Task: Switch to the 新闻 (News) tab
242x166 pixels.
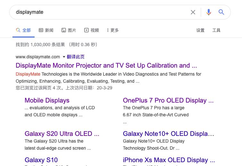Action: pos(46,30)
